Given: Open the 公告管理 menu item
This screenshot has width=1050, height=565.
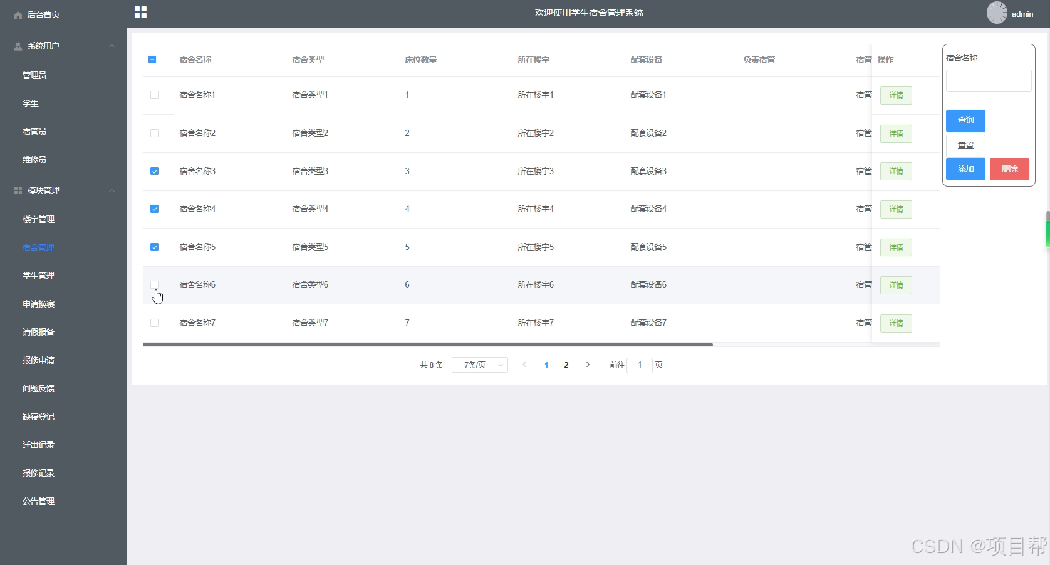Looking at the screenshot, I should 38,501.
